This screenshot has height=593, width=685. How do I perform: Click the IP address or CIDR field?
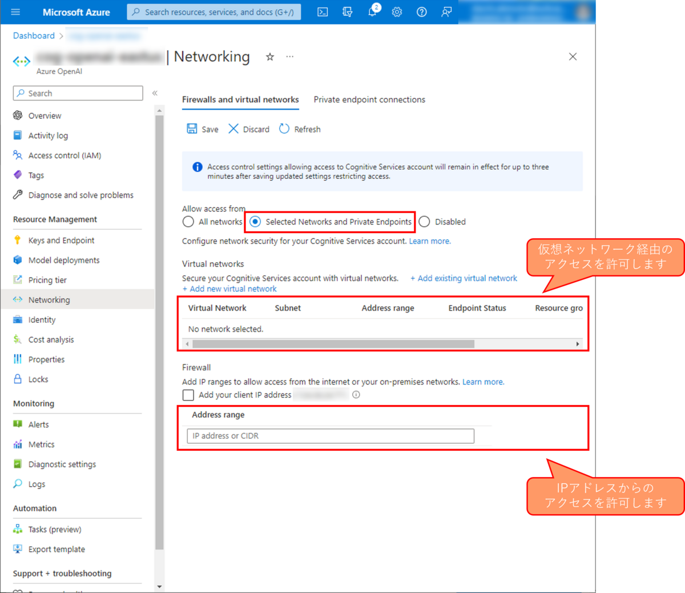(331, 436)
